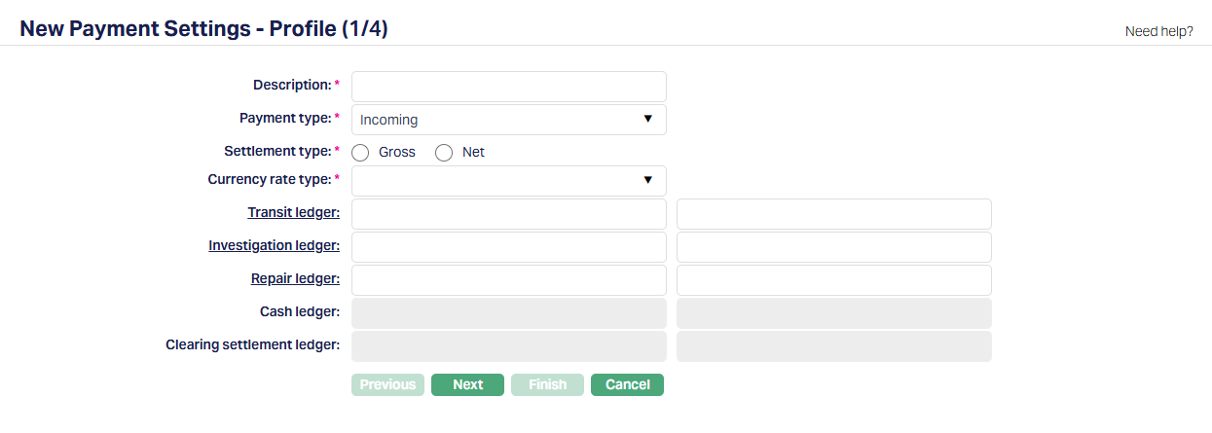This screenshot has height=433, width=1212.
Task: Select the Net settlement type radio button
Action: [444, 153]
